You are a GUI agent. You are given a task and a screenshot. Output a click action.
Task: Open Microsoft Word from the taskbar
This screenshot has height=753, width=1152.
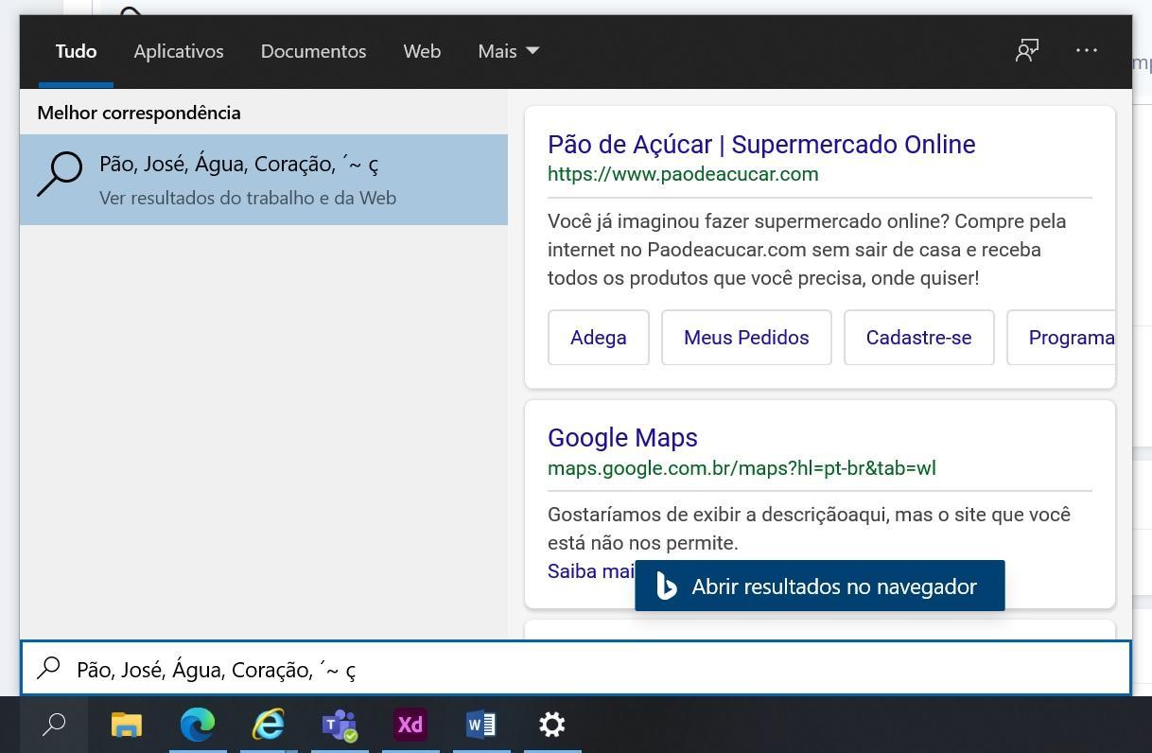click(481, 725)
